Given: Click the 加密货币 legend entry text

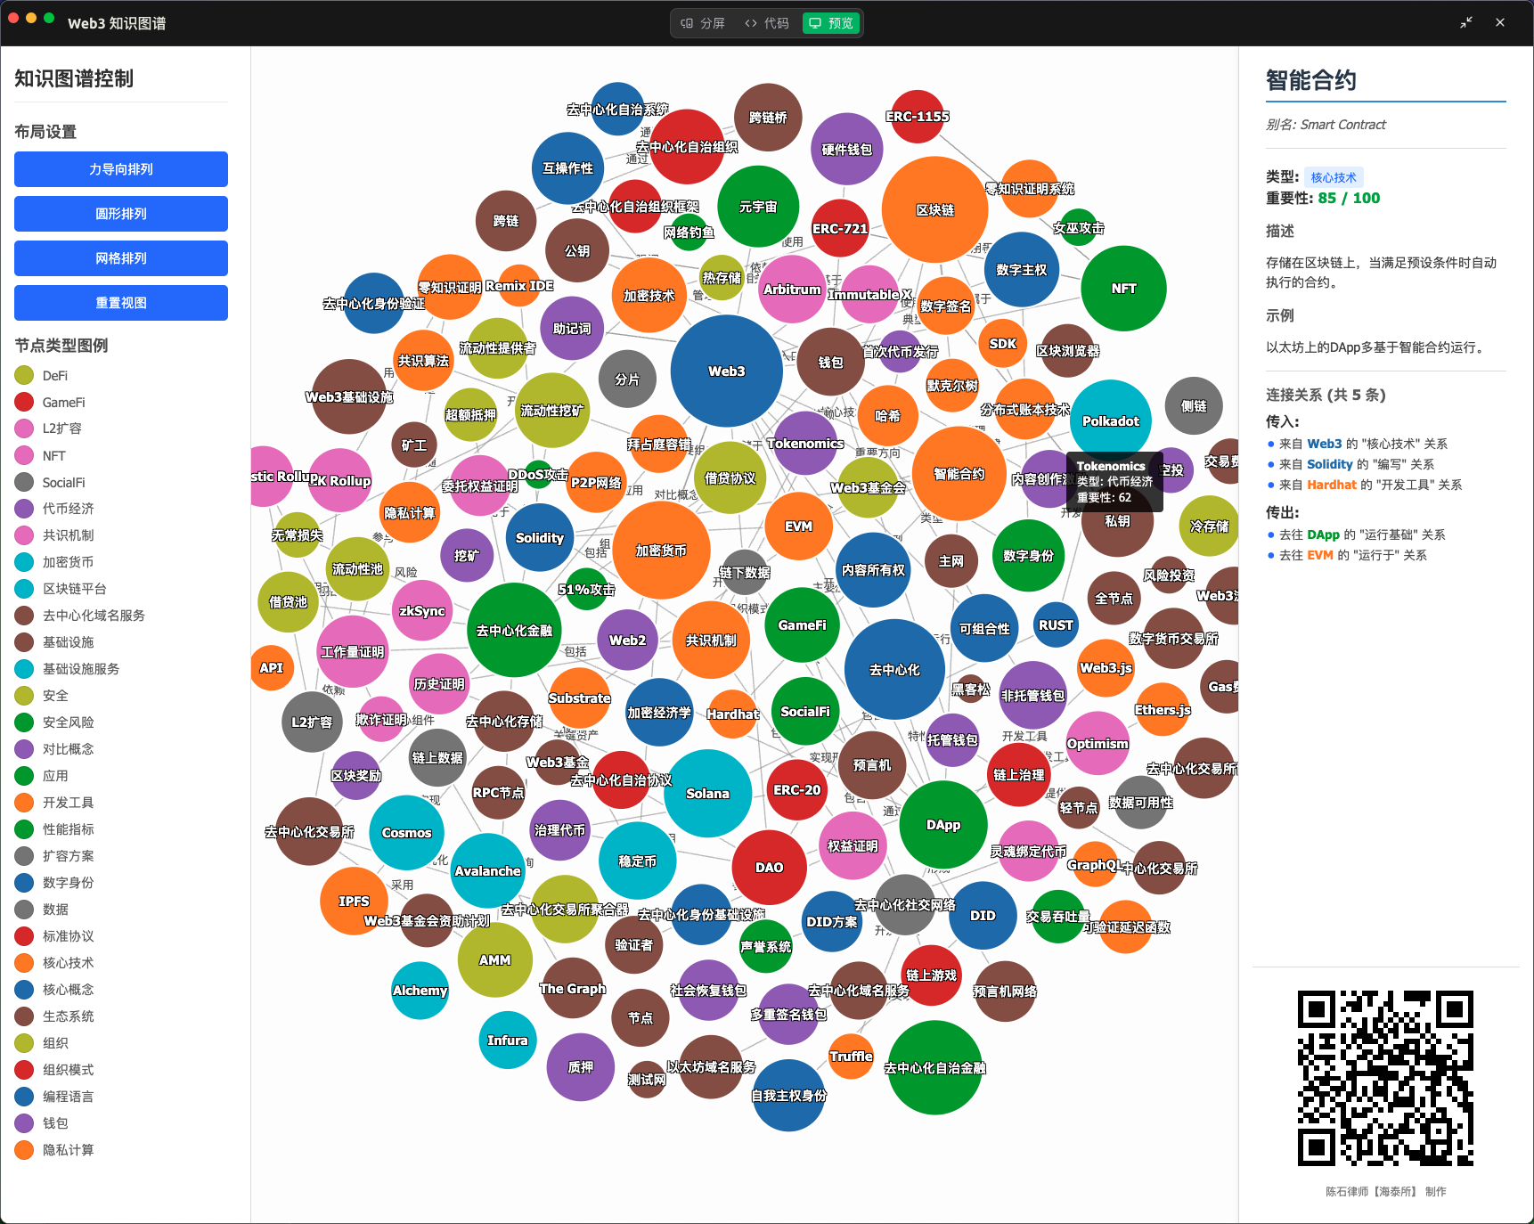Looking at the screenshot, I should coord(69,562).
